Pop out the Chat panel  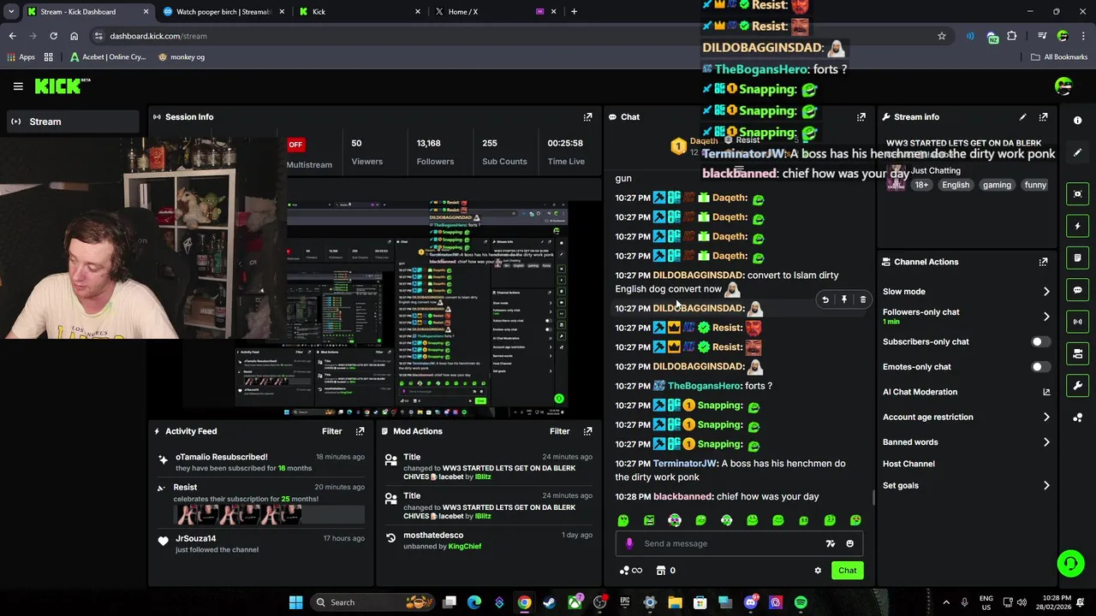861,117
